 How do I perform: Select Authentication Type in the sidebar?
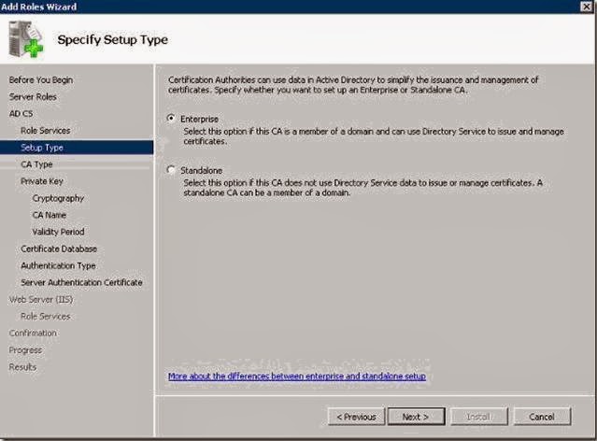pos(58,265)
